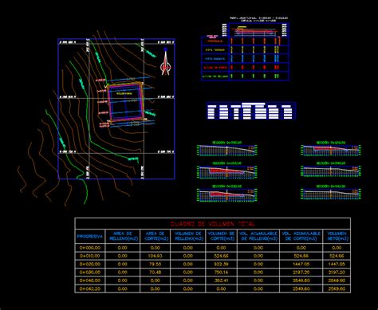Select the small blue summary table below the profile
Viewport: 378px width, 310px height.
tap(251, 111)
